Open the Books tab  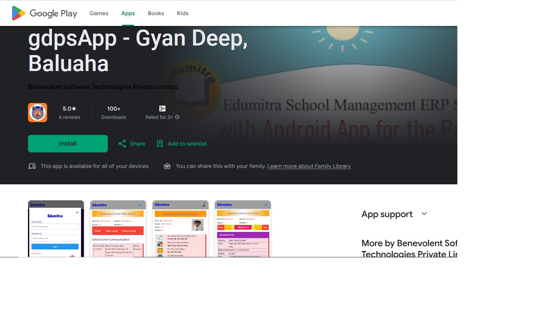pyautogui.click(x=156, y=13)
